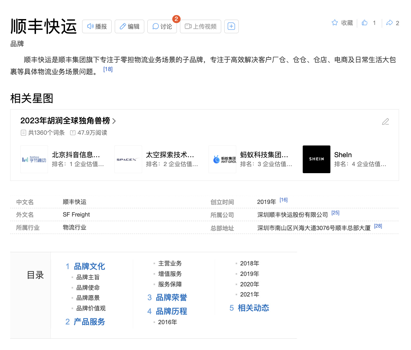
Task: Go to 2019年 in the contents
Action: pos(249,274)
